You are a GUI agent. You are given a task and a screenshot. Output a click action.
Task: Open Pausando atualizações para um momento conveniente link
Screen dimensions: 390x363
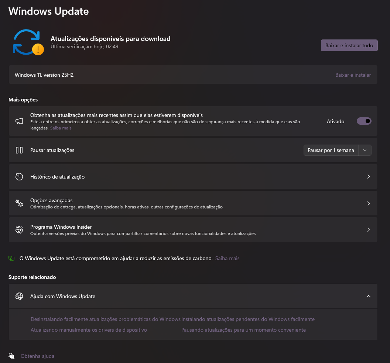coord(243,330)
